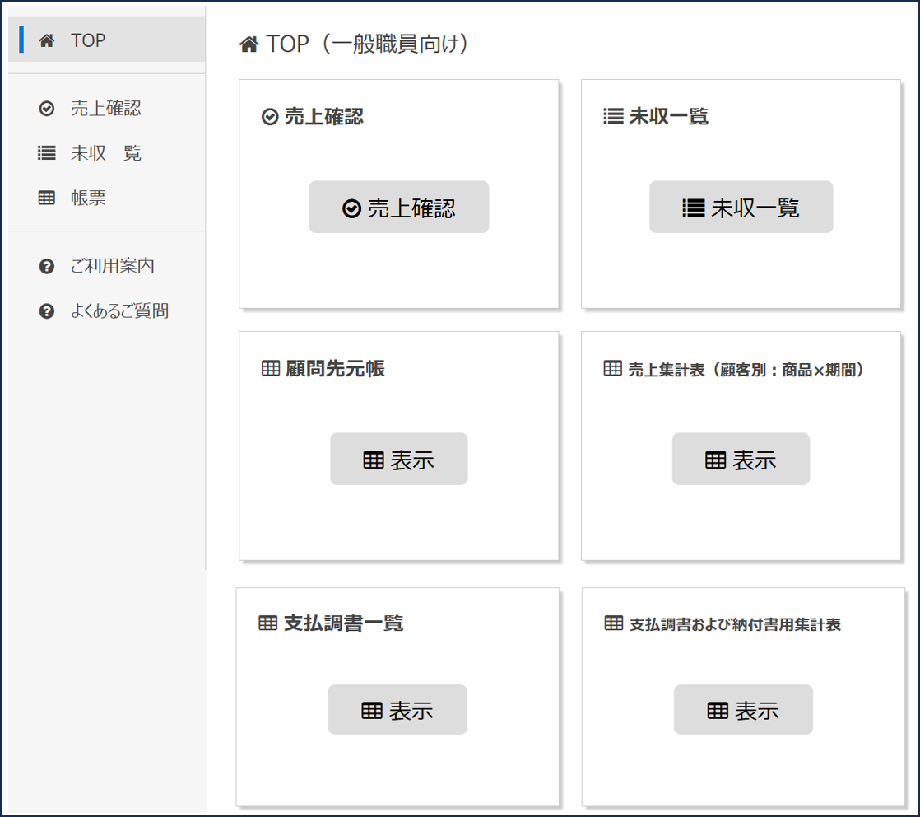920x817 pixels.
Task: Click 表示 button under 支払調書一覧
Action: 397,710
